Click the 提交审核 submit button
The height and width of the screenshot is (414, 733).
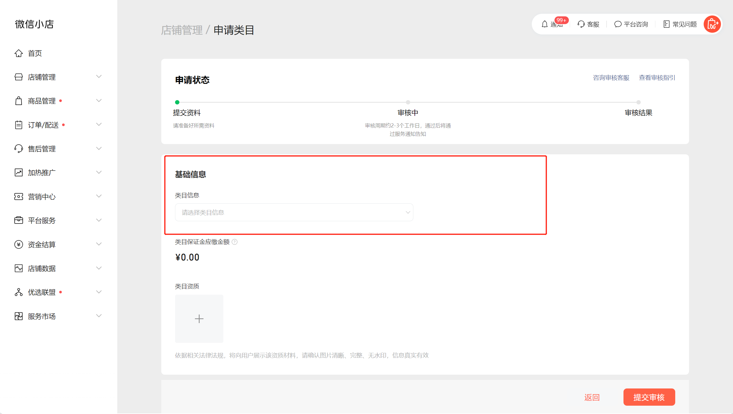click(x=649, y=397)
